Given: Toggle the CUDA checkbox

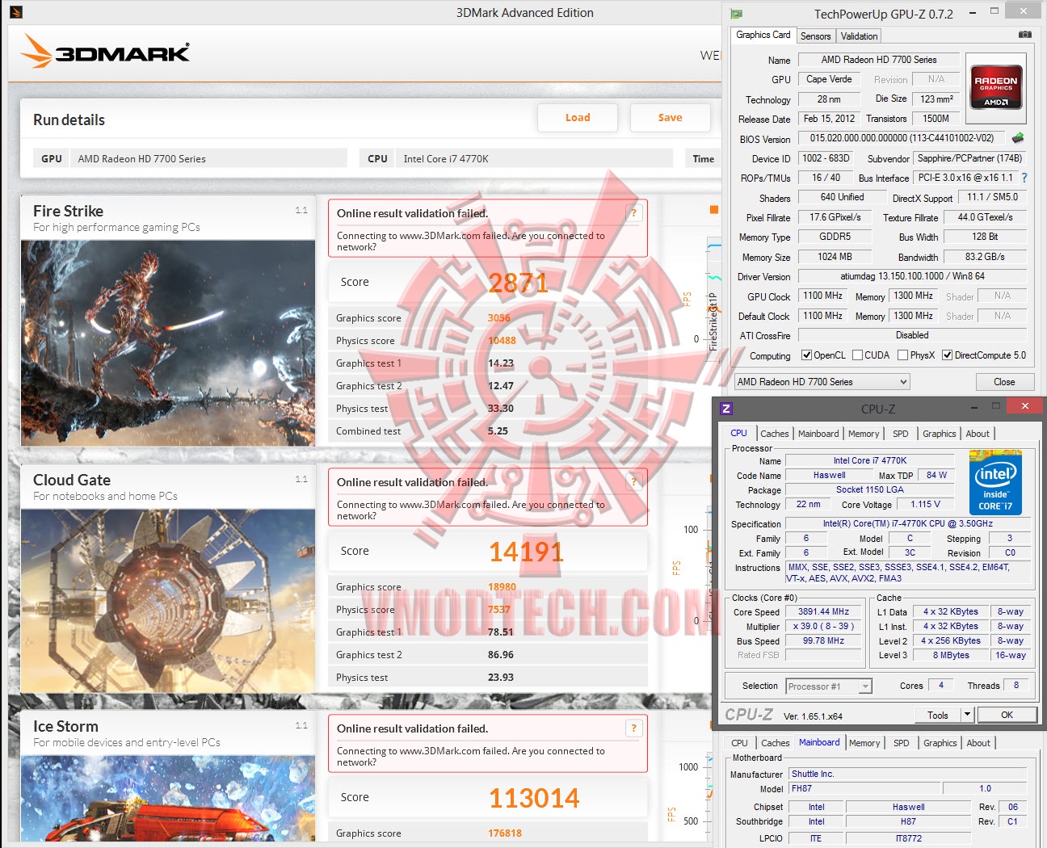Looking at the screenshot, I should tap(857, 355).
